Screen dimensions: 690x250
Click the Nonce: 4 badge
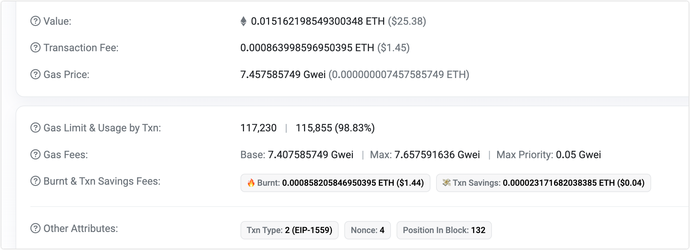click(x=367, y=230)
